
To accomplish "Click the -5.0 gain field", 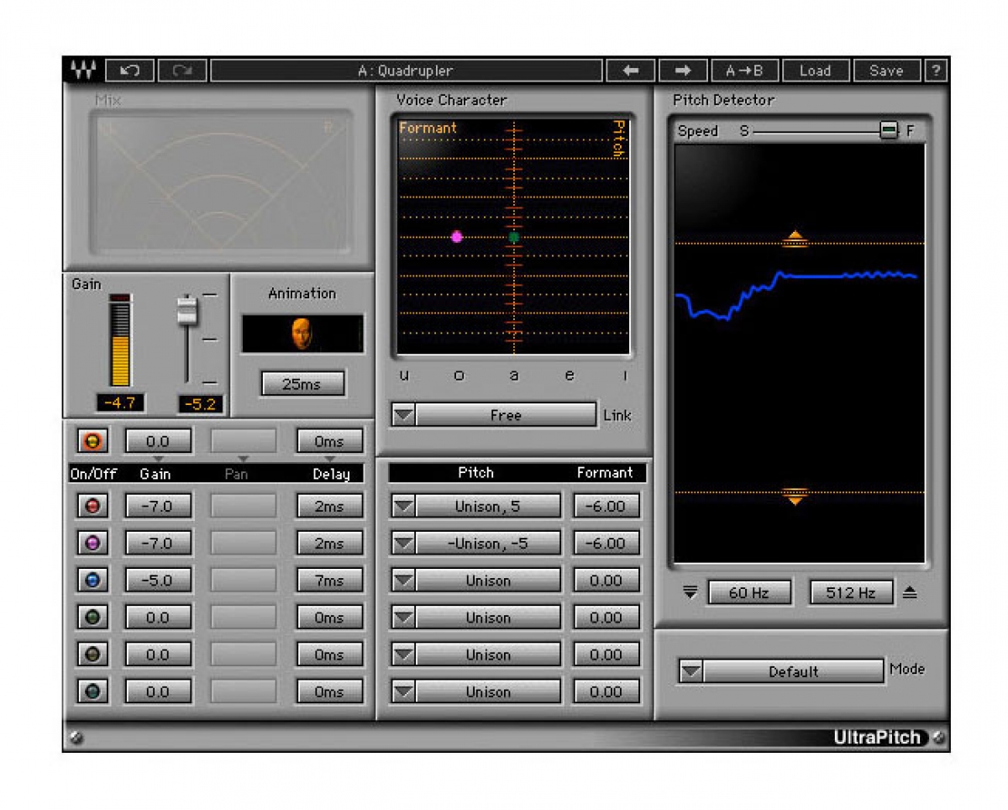I will [158, 580].
